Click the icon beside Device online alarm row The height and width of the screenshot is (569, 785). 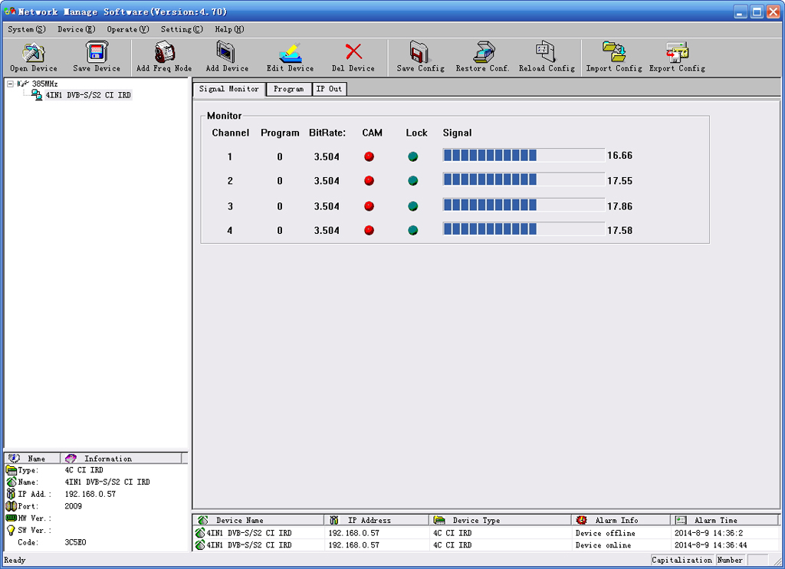pos(200,545)
